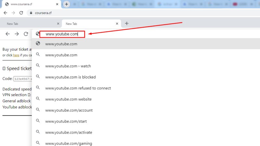
Task: Click the inner browser Back arrow
Action: pyautogui.click(x=7, y=34)
